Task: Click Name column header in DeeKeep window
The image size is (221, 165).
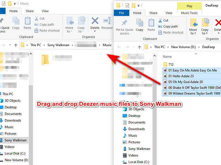Action: 167,57
